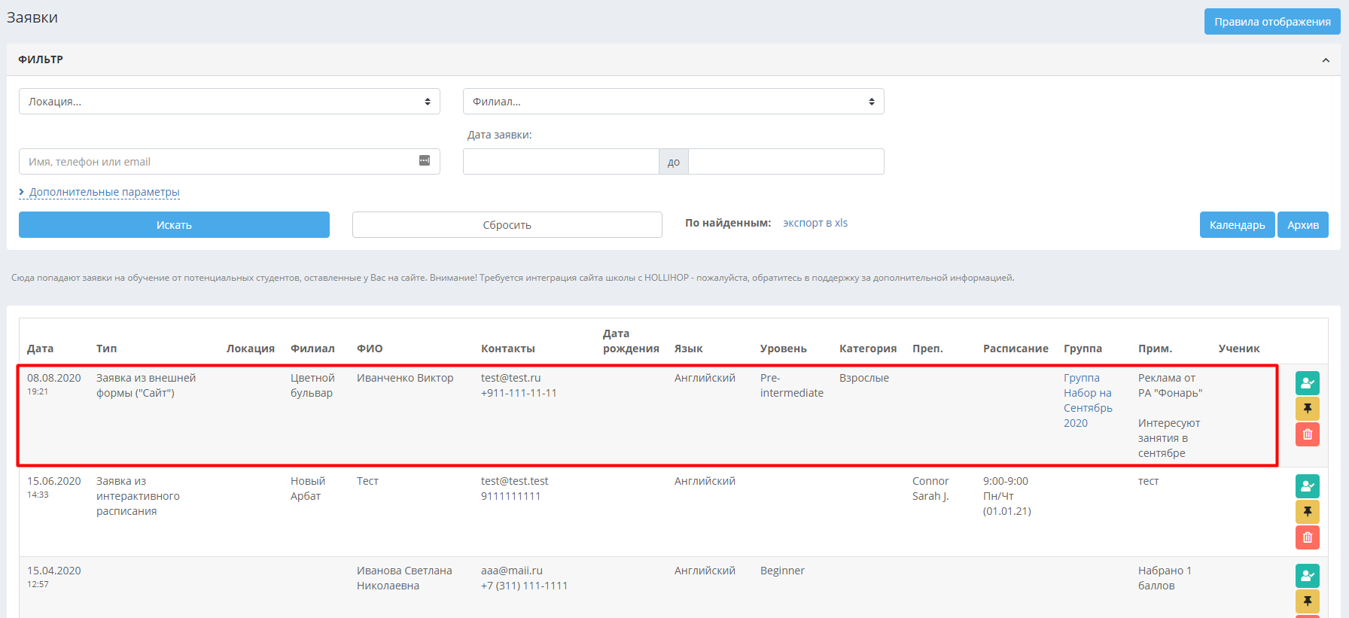1349x618 pixels.
Task: Pin the Иванова Светлана Николаевна request
Action: pyautogui.click(x=1308, y=601)
